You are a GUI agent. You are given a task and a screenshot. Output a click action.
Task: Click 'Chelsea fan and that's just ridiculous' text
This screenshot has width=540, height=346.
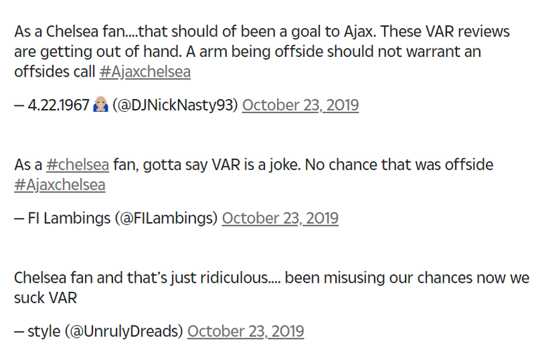[x=141, y=278]
